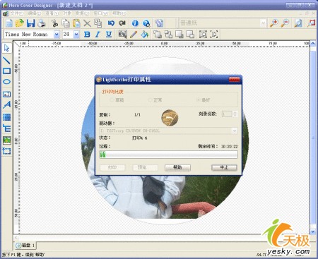Screen dimensions: 318x259
Task: Open the first menu in menu bar
Action: click(17, 13)
